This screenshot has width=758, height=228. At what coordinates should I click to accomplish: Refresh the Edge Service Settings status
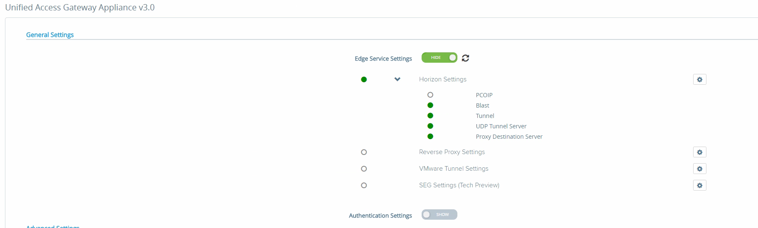[465, 58]
